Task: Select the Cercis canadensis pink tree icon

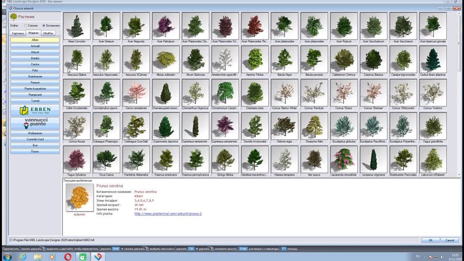Action: [x=136, y=92]
